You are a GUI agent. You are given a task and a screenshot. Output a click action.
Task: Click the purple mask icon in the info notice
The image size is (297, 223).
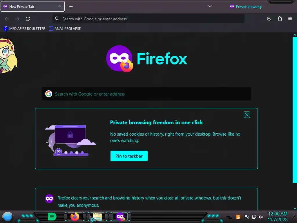(x=49, y=199)
